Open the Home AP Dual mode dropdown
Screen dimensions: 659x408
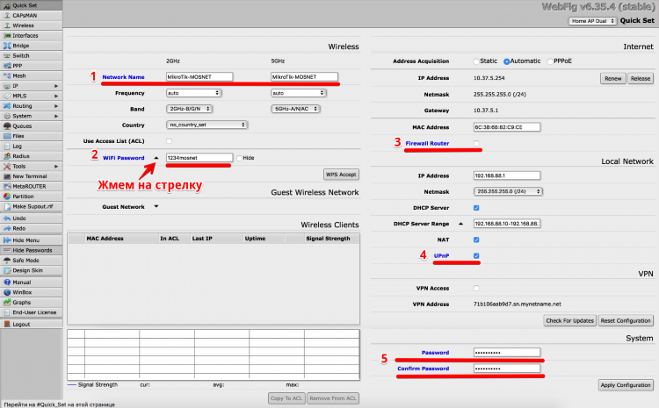point(592,21)
